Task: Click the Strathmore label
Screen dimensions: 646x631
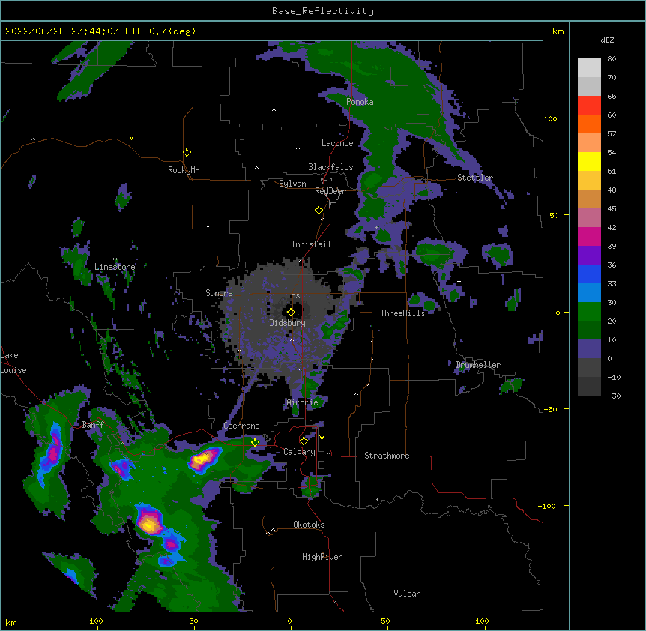Action: [387, 456]
